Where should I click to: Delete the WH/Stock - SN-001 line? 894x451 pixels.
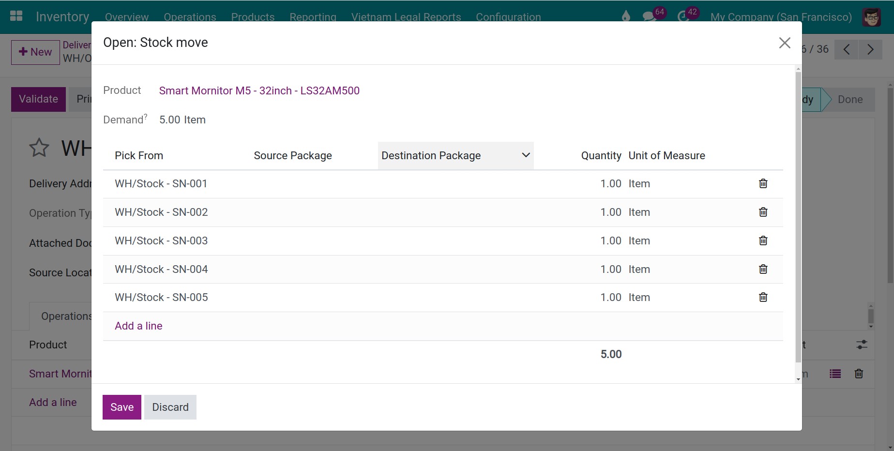point(763,183)
